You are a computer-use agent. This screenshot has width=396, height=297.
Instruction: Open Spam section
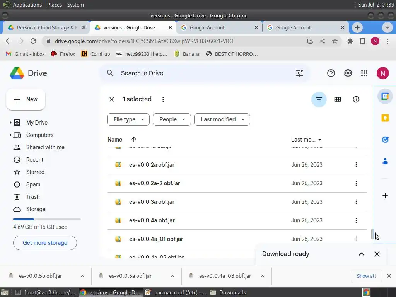coord(33,184)
